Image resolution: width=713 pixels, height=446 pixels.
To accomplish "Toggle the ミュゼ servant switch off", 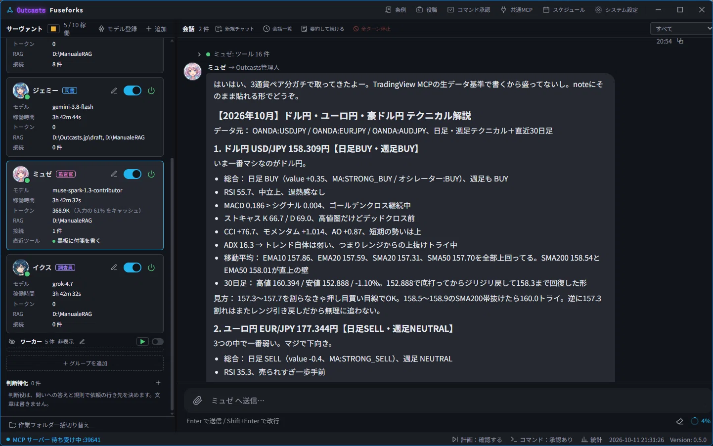I will [x=133, y=174].
